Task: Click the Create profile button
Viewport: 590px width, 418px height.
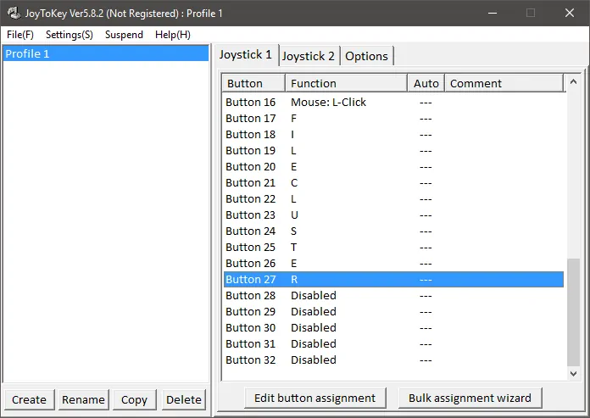Action: (x=30, y=399)
